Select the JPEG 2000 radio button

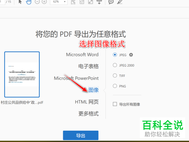115,65
